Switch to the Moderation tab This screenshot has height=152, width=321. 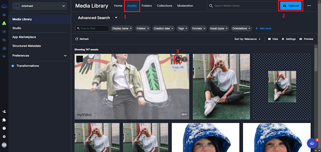tap(185, 6)
